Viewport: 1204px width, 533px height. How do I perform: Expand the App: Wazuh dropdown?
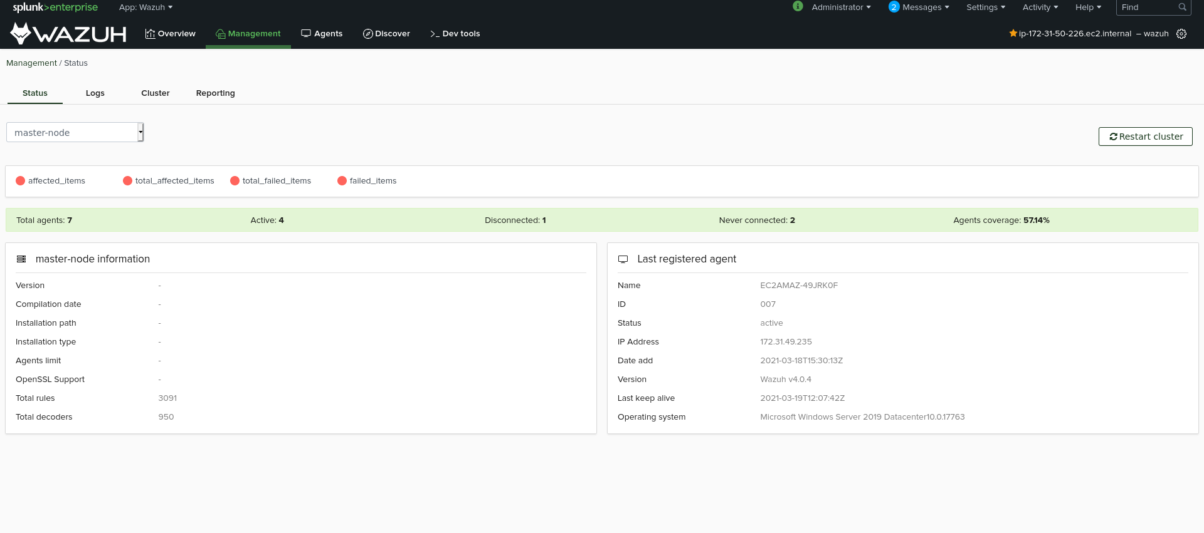tap(145, 8)
